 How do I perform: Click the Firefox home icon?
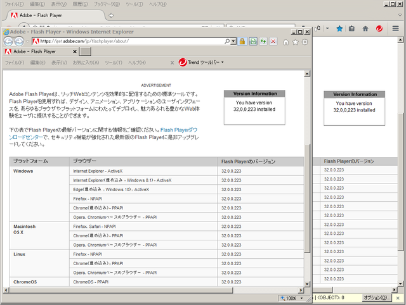[365, 28]
